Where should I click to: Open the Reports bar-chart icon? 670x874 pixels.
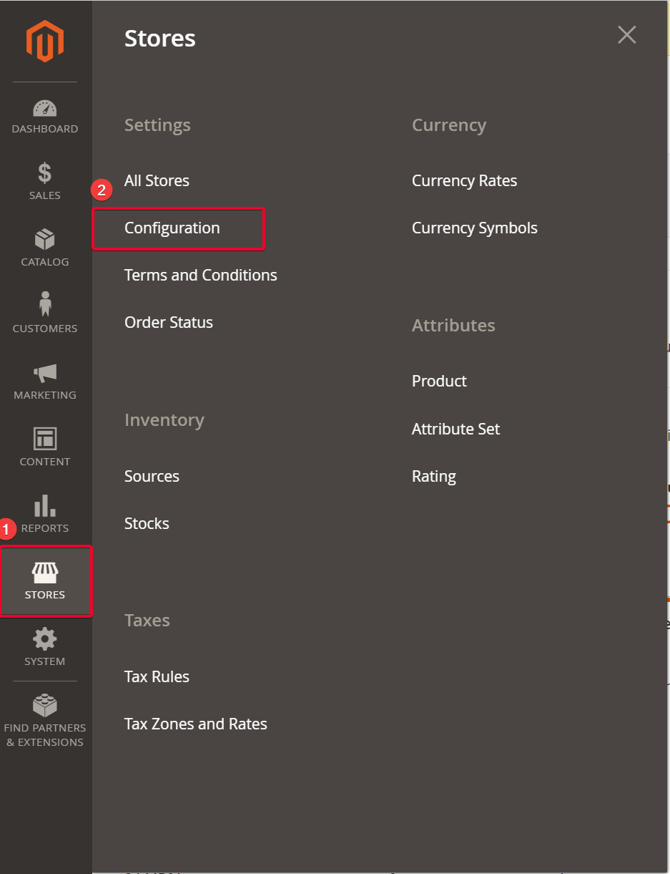(x=45, y=505)
